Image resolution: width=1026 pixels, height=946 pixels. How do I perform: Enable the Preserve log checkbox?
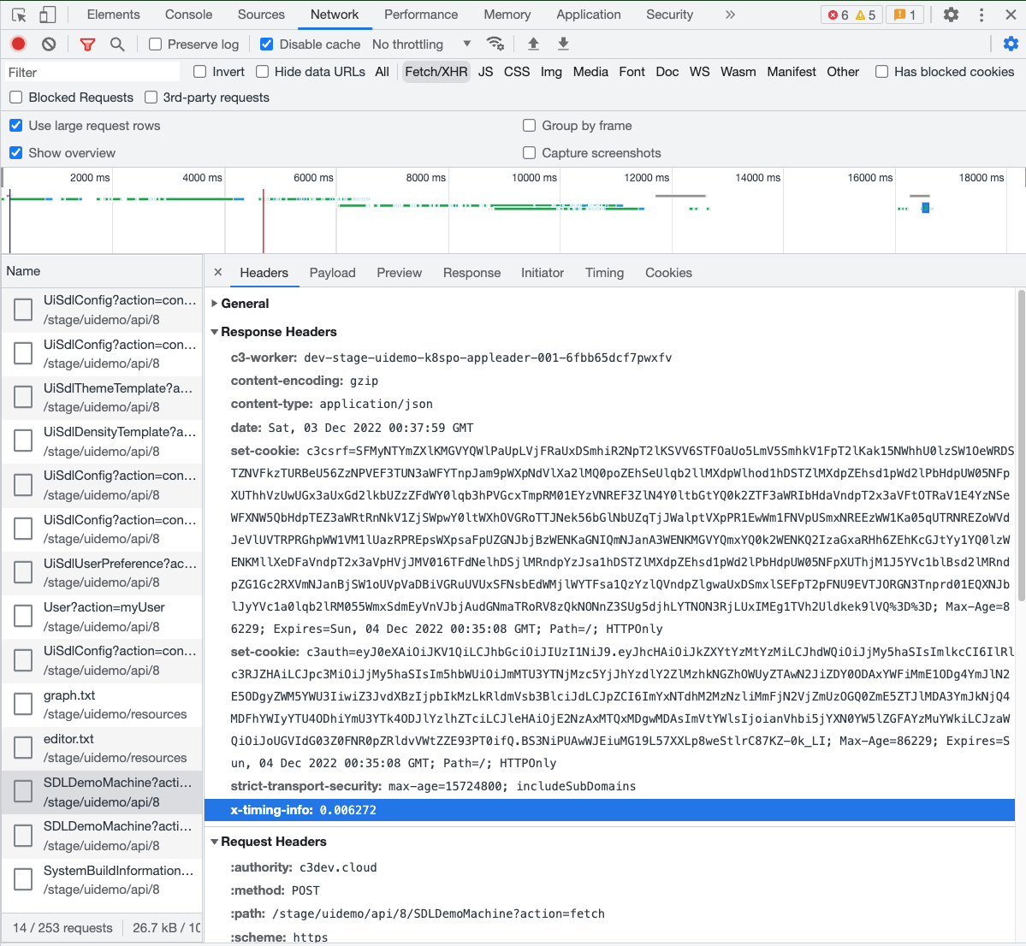[156, 44]
